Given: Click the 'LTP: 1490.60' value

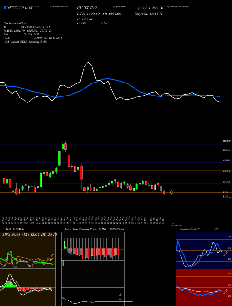Looking at the screenshot, I should coord(89,13).
